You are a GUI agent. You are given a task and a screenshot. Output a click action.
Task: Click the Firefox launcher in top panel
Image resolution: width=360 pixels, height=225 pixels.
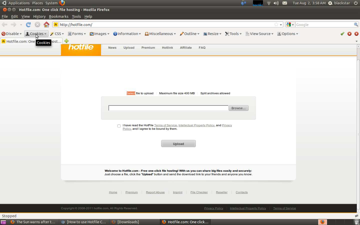coord(62,3)
